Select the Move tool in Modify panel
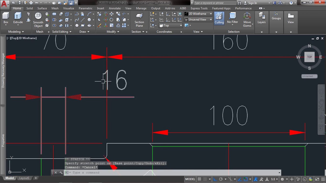 pyautogui.click(x=112, y=14)
